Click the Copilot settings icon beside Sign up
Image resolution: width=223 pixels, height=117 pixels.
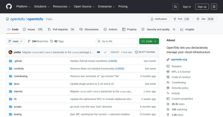click(x=214, y=7)
